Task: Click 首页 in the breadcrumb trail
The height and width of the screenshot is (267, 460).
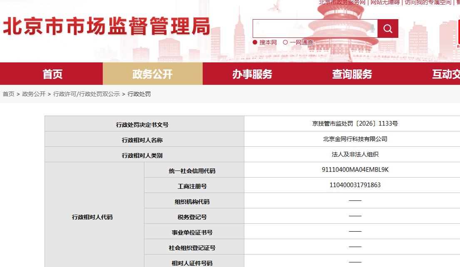Action: [8, 94]
